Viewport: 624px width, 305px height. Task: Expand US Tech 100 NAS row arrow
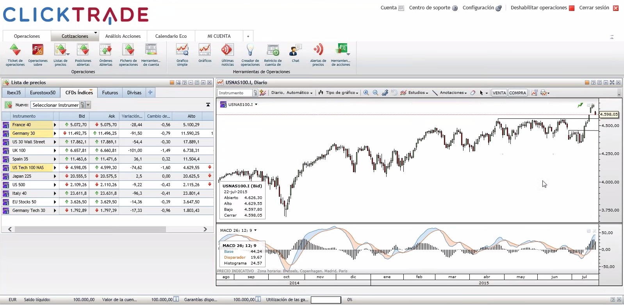coord(55,167)
